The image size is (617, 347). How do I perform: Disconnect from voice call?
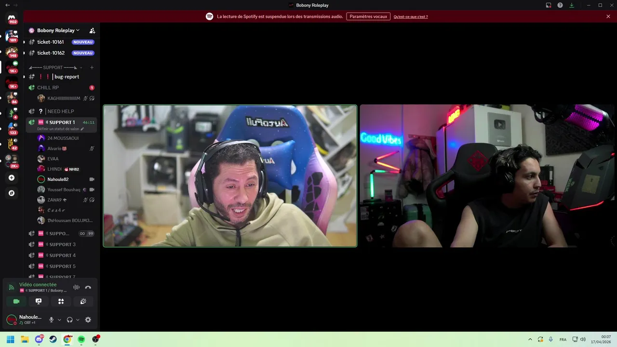coord(88,287)
